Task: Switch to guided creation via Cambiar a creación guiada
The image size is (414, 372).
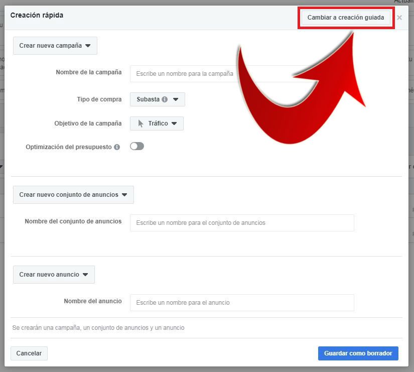Action: coord(346,18)
